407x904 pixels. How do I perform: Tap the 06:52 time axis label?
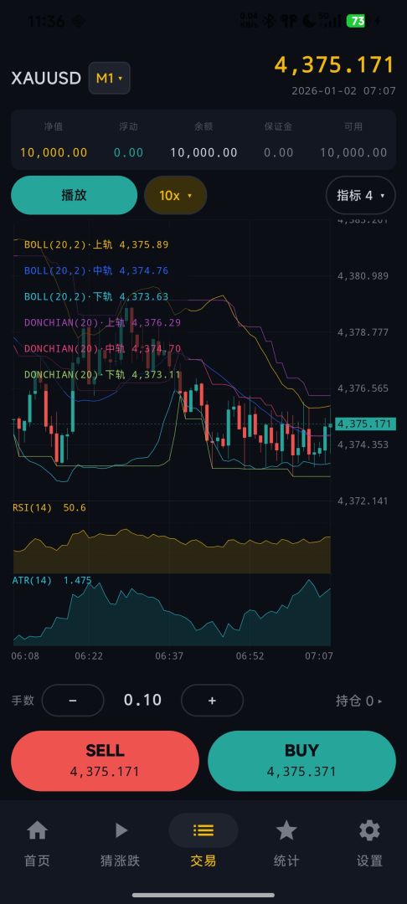click(250, 656)
